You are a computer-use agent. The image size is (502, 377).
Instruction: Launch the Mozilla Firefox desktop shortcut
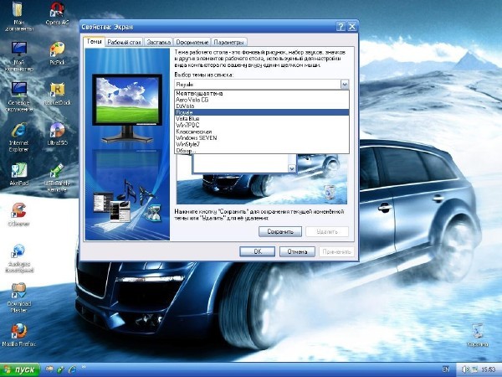pyautogui.click(x=19, y=335)
